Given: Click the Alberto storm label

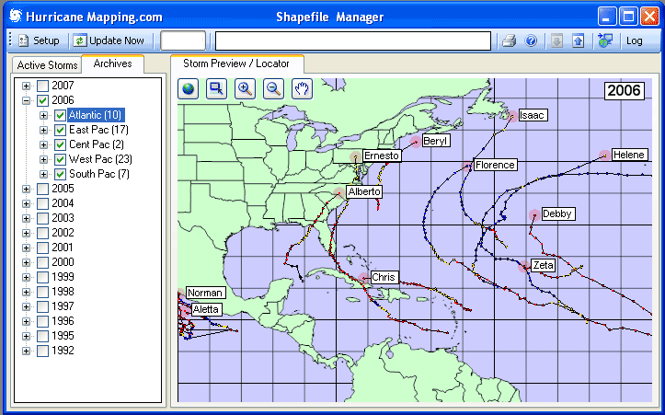Looking at the screenshot, I should click(364, 191).
